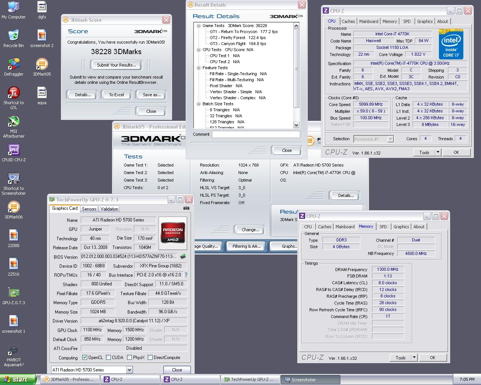Open Validation tab in GPU-Z
The width and height of the screenshot is (481, 385).
click(x=109, y=209)
